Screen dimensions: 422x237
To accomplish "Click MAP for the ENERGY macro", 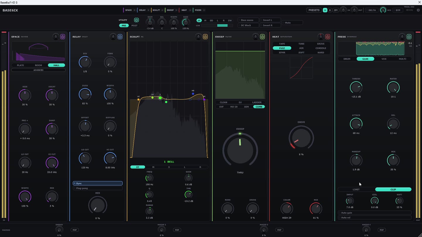I will click(x=75, y=230).
